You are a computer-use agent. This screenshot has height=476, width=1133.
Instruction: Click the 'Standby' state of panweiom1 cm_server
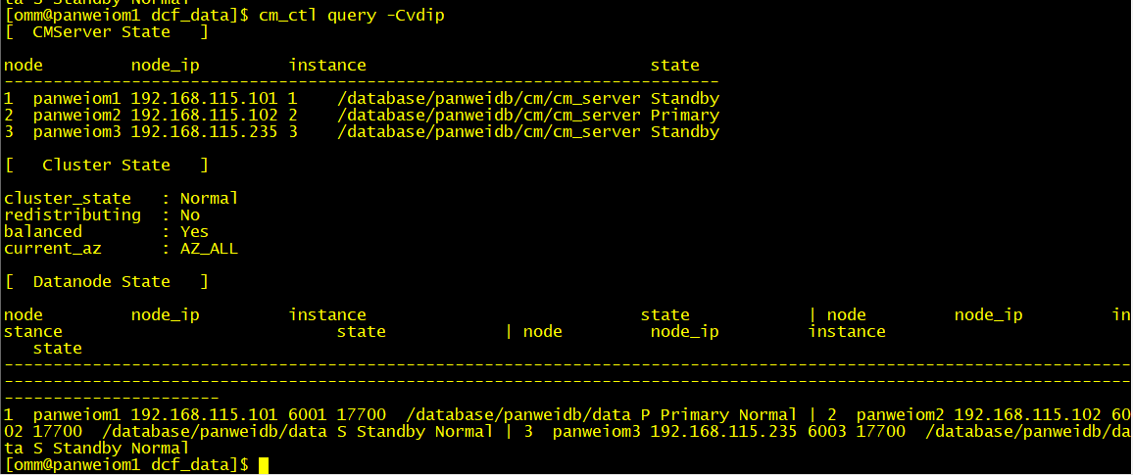pos(684,99)
